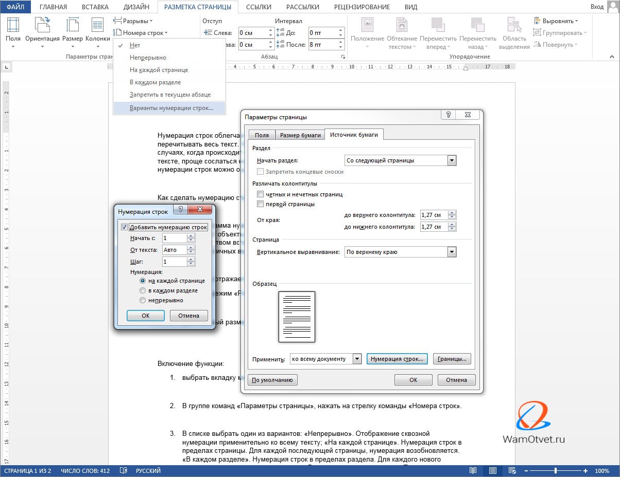Click the zoom in plus button
Viewport: 620px width, 477px height.
click(585, 471)
